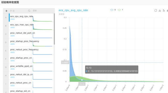Click highlighted data point on series 0 curve

[x=82, y=80]
